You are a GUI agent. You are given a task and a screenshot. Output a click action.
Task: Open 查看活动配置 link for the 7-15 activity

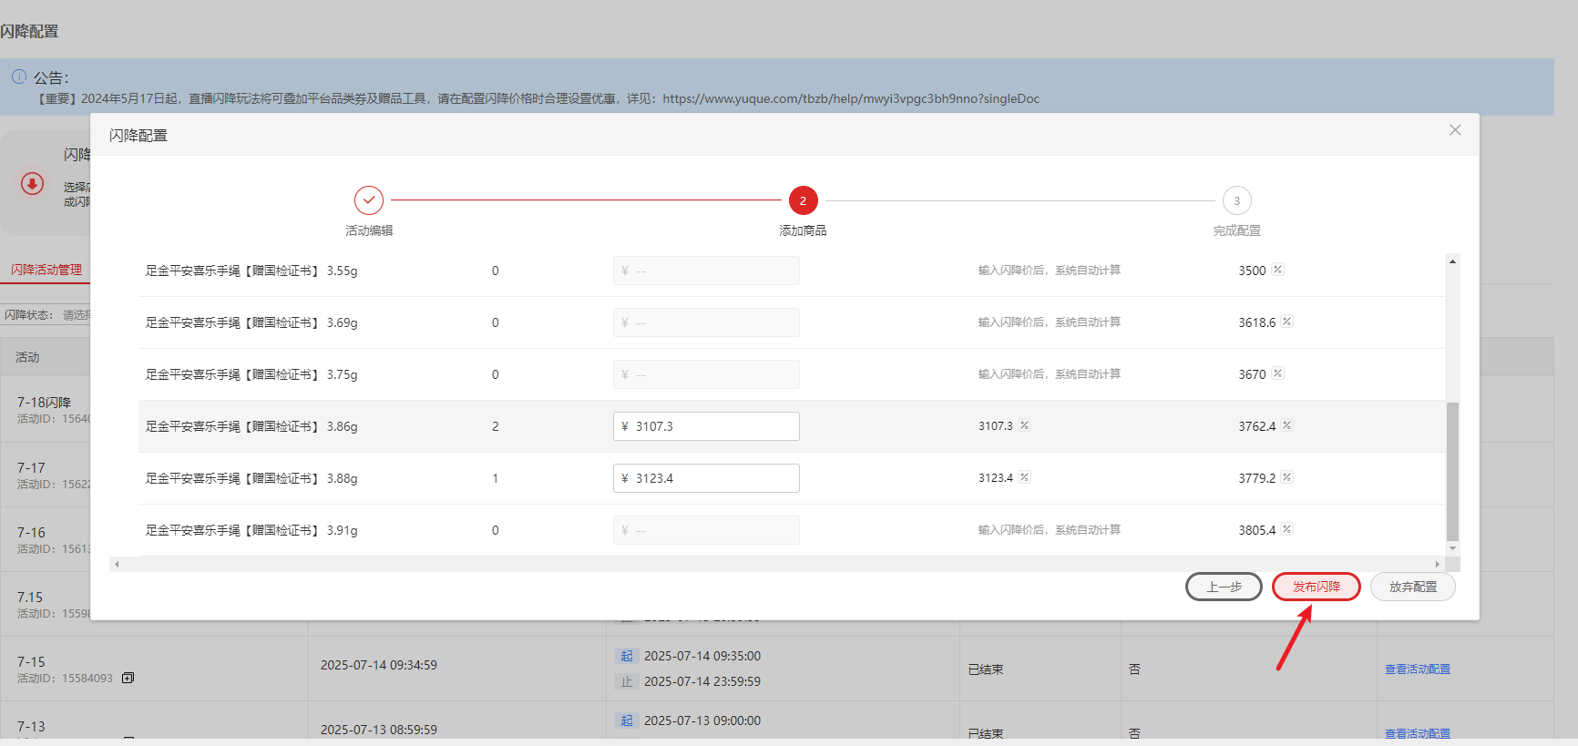point(1417,669)
